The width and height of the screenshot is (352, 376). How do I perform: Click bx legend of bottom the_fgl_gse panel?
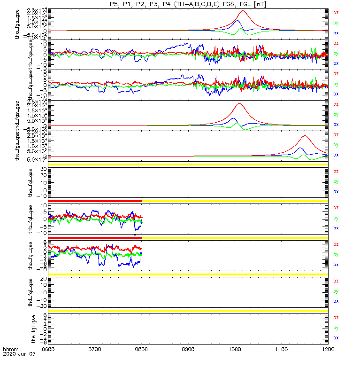[x=336, y=337]
